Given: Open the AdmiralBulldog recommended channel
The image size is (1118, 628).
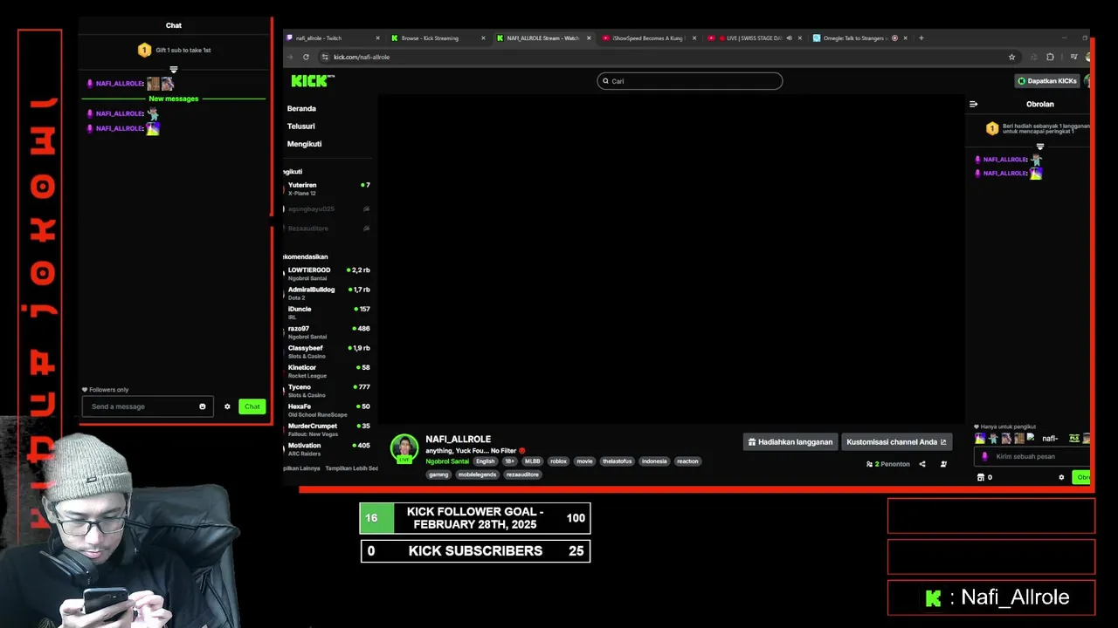Looking at the screenshot, I should [x=328, y=293].
